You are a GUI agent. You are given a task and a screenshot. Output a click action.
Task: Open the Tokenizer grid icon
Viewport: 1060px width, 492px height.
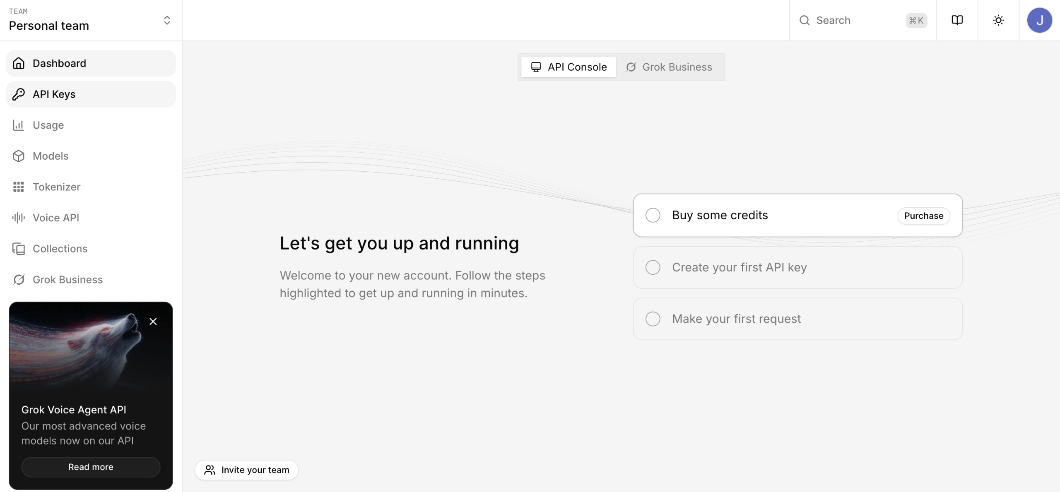click(19, 187)
